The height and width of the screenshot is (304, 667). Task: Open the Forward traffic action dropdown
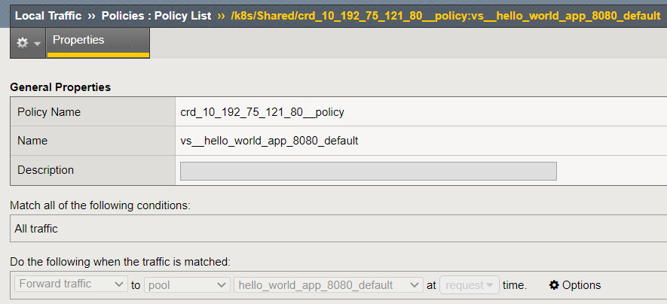[x=71, y=284]
